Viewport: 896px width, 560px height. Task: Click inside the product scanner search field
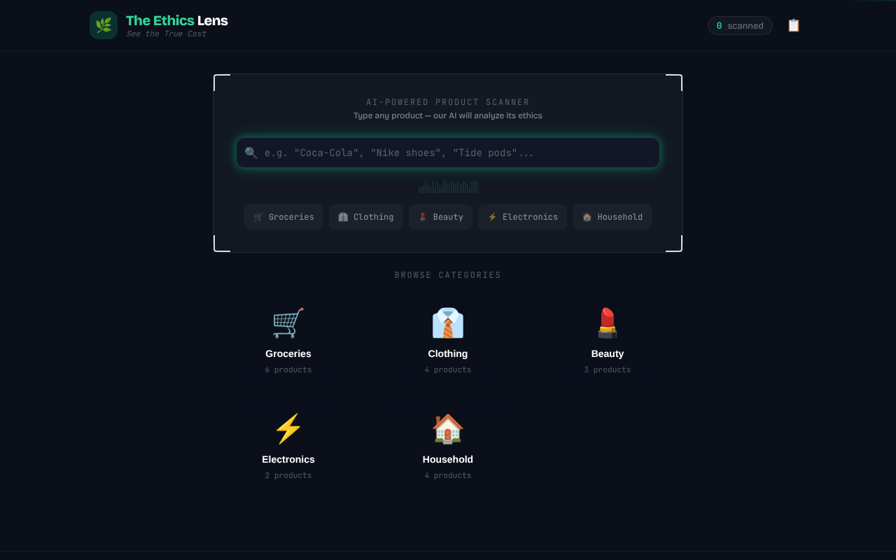(x=448, y=152)
